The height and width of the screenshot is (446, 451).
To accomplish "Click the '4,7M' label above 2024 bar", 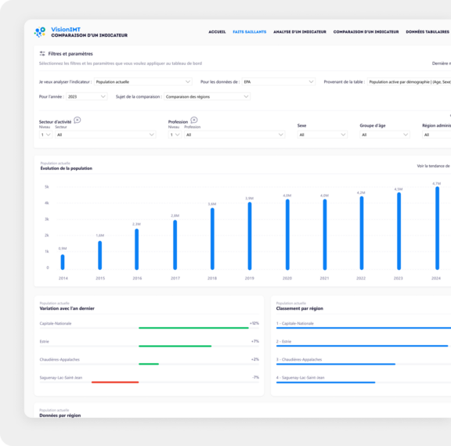I will click(436, 183).
